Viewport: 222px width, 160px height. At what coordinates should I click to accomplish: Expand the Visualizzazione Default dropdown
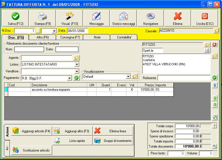click(128, 76)
